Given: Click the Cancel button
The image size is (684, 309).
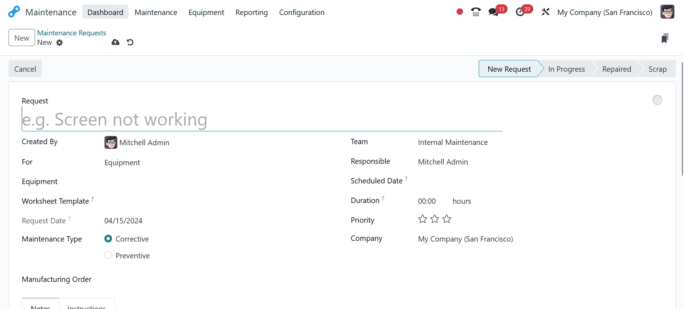Looking at the screenshot, I should pyautogui.click(x=25, y=69).
